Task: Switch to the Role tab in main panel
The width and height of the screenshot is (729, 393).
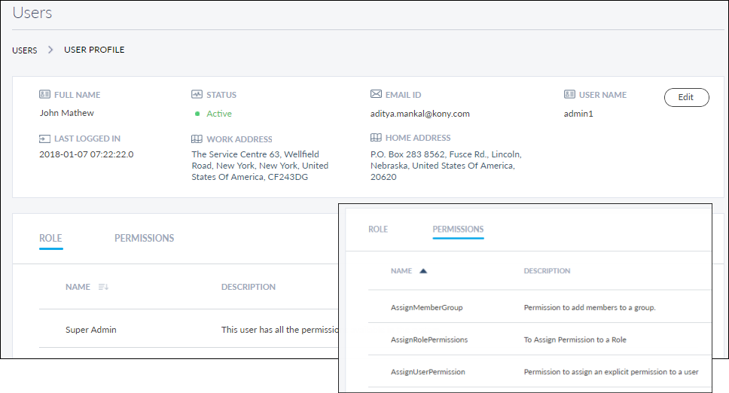Action: point(50,238)
